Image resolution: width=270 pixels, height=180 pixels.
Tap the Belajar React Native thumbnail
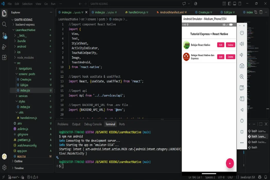pyautogui.click(x=186, y=45)
